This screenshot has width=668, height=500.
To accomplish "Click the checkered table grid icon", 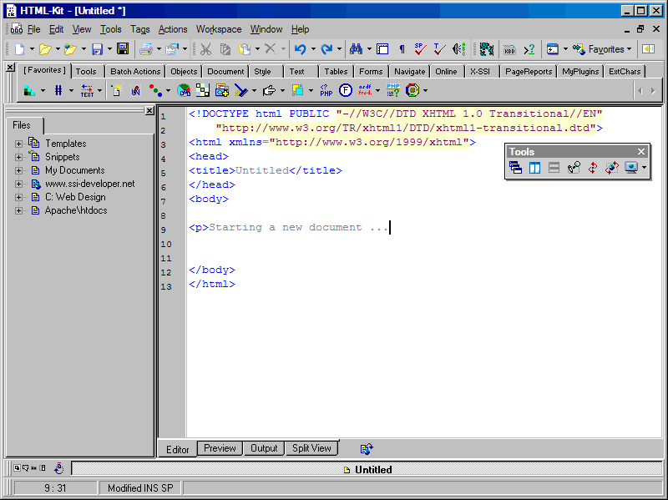I will (x=203, y=90).
